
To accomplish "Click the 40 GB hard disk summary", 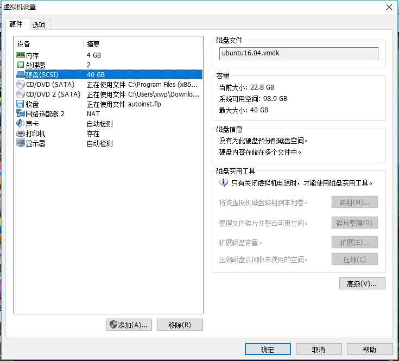I will pyautogui.click(x=96, y=74).
